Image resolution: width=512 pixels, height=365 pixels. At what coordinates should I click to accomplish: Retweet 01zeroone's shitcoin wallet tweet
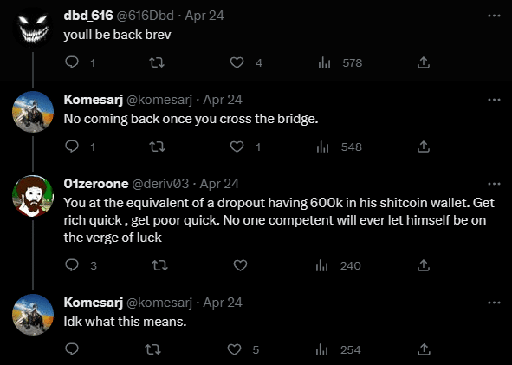160,265
